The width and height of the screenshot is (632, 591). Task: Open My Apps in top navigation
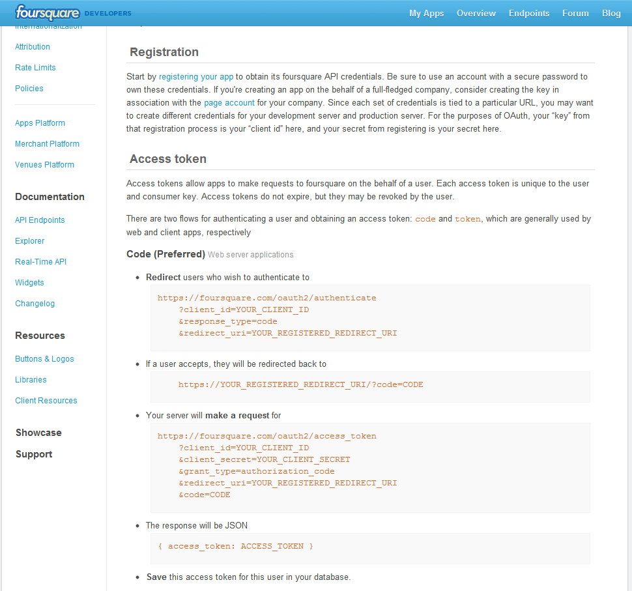pos(426,13)
